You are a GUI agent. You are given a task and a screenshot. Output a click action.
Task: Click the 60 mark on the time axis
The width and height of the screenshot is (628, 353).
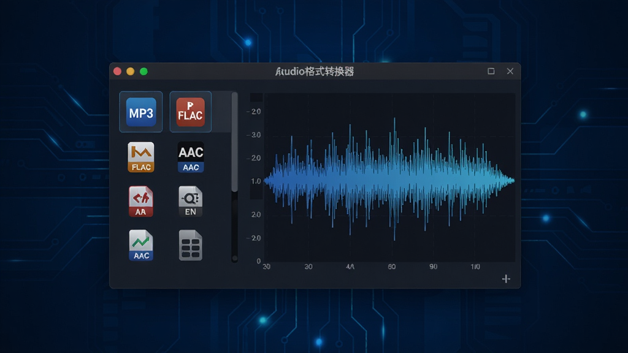(392, 267)
